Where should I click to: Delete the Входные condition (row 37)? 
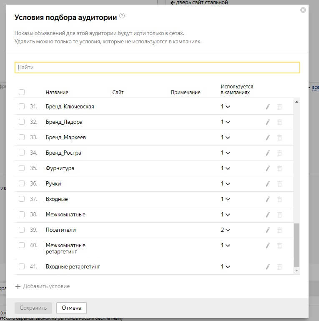[x=279, y=199]
